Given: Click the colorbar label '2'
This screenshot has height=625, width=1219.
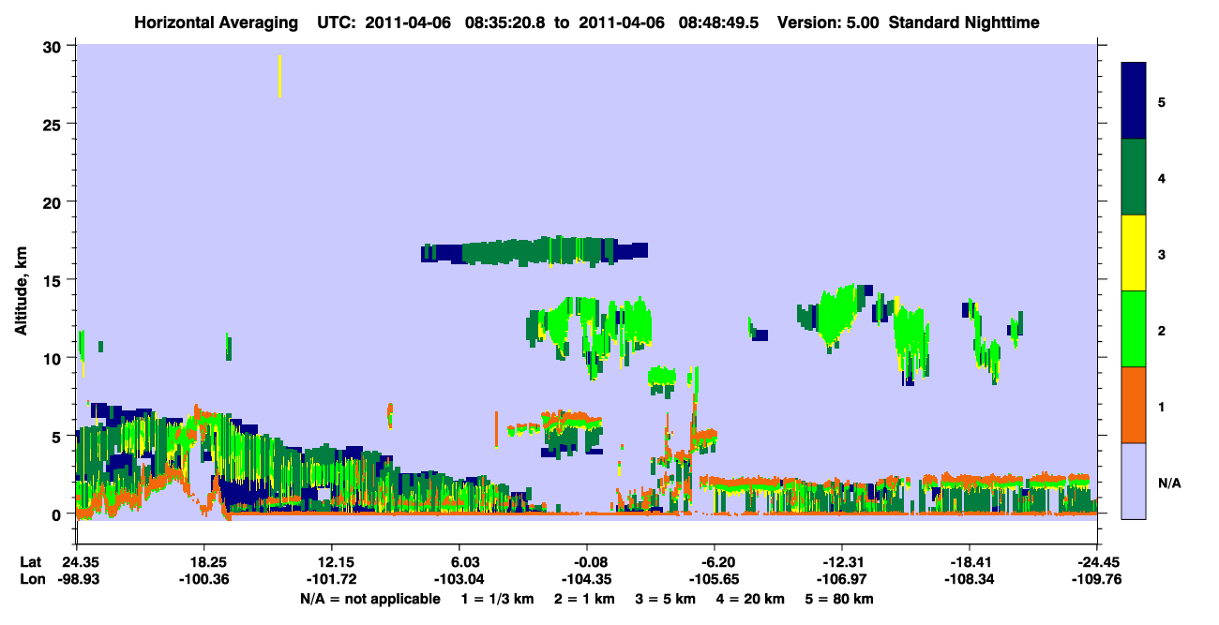Looking at the screenshot, I should pyautogui.click(x=1161, y=330).
